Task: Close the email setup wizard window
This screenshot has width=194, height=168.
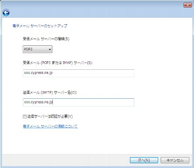Action: click(188, 5)
